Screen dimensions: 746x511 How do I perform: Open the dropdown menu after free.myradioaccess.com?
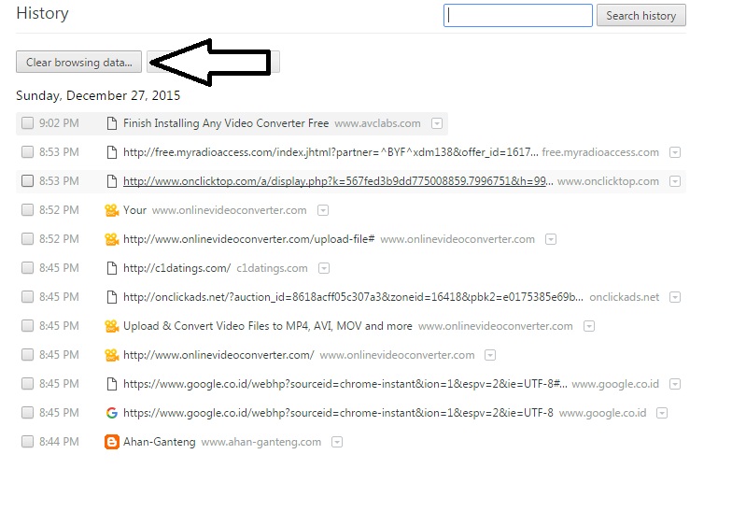pos(675,153)
